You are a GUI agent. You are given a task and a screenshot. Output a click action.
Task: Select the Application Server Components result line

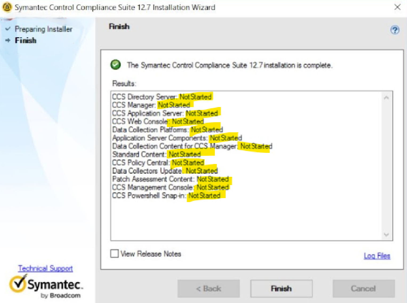tap(177, 138)
